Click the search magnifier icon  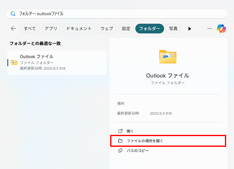(x=13, y=14)
